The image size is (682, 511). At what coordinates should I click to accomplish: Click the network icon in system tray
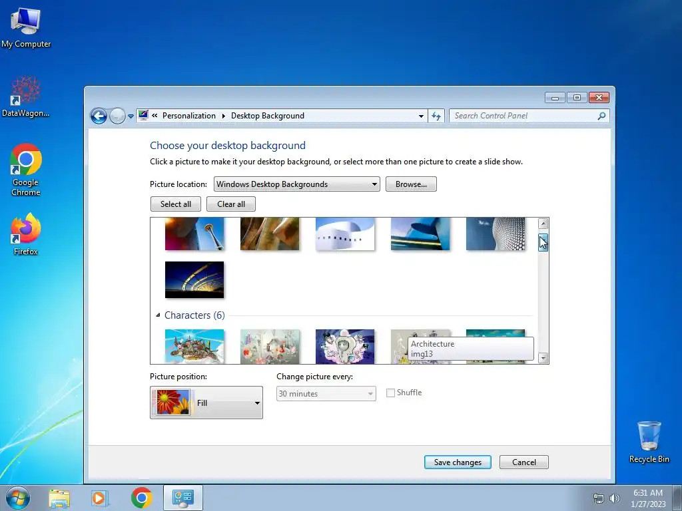[x=599, y=498]
